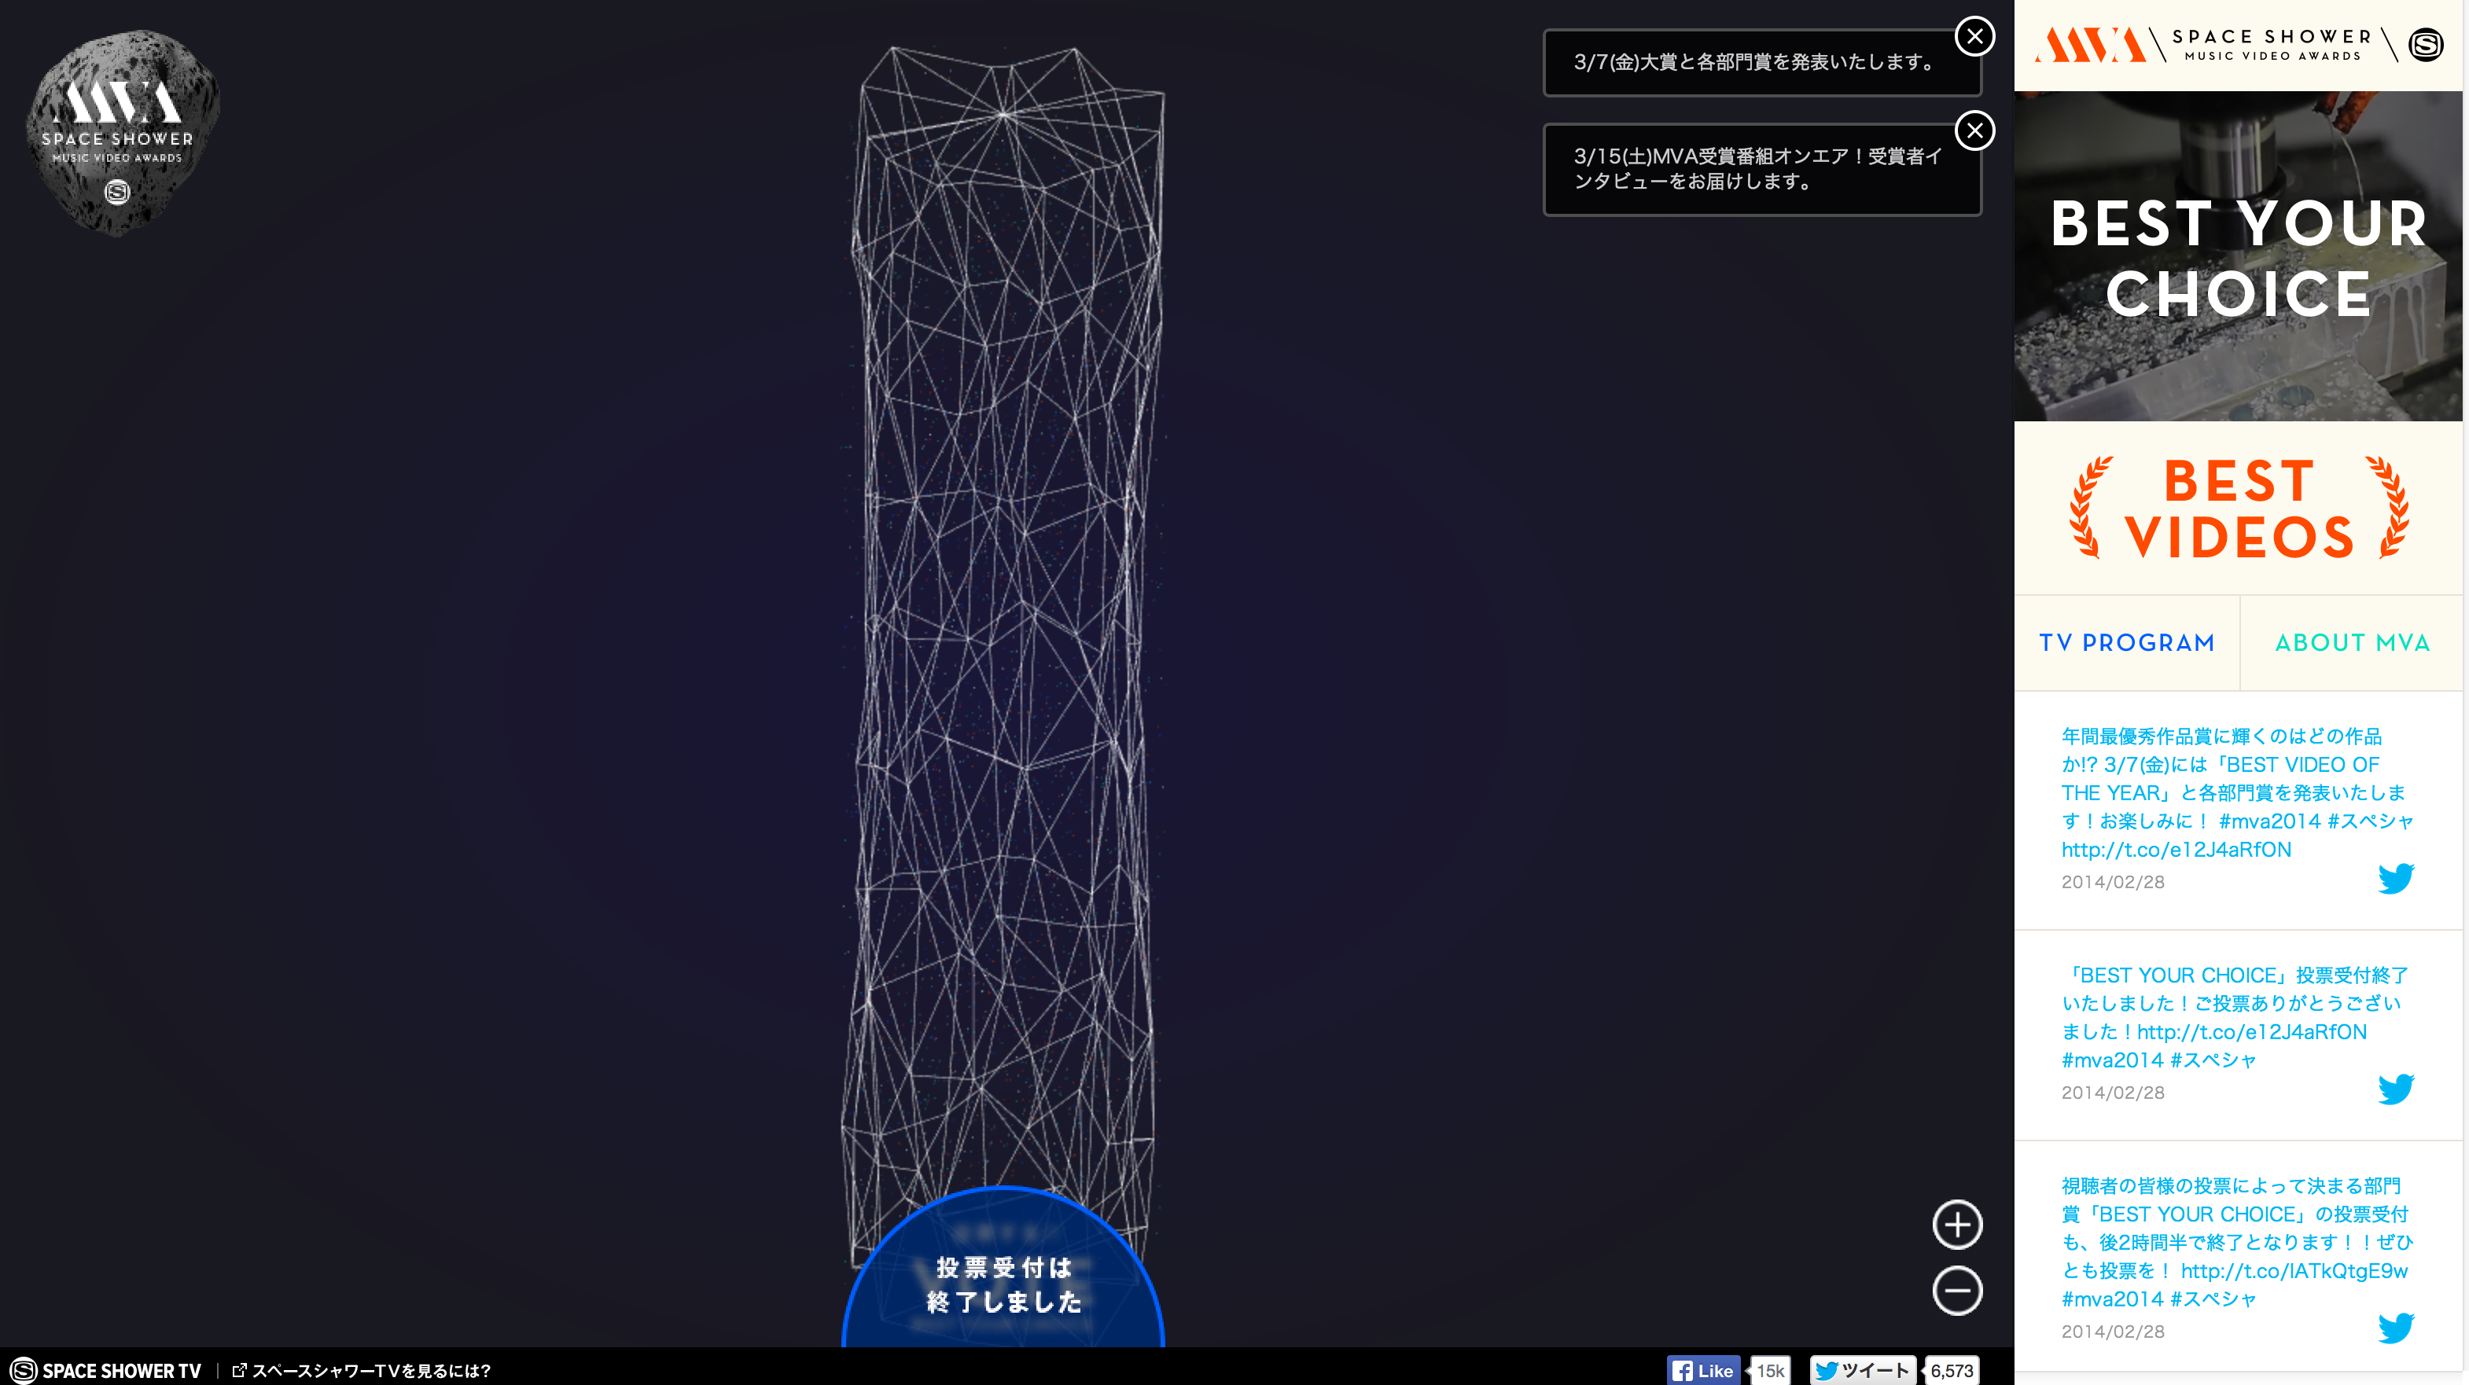Close the 3/15 MVA broadcast notification
This screenshot has height=1385, width=2469.
1974,130
